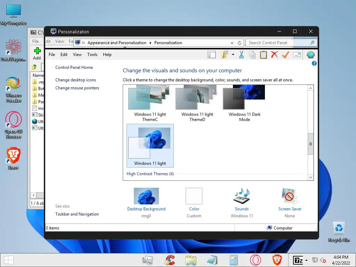Open Opera GX Browser desktop shortcut

(14, 125)
